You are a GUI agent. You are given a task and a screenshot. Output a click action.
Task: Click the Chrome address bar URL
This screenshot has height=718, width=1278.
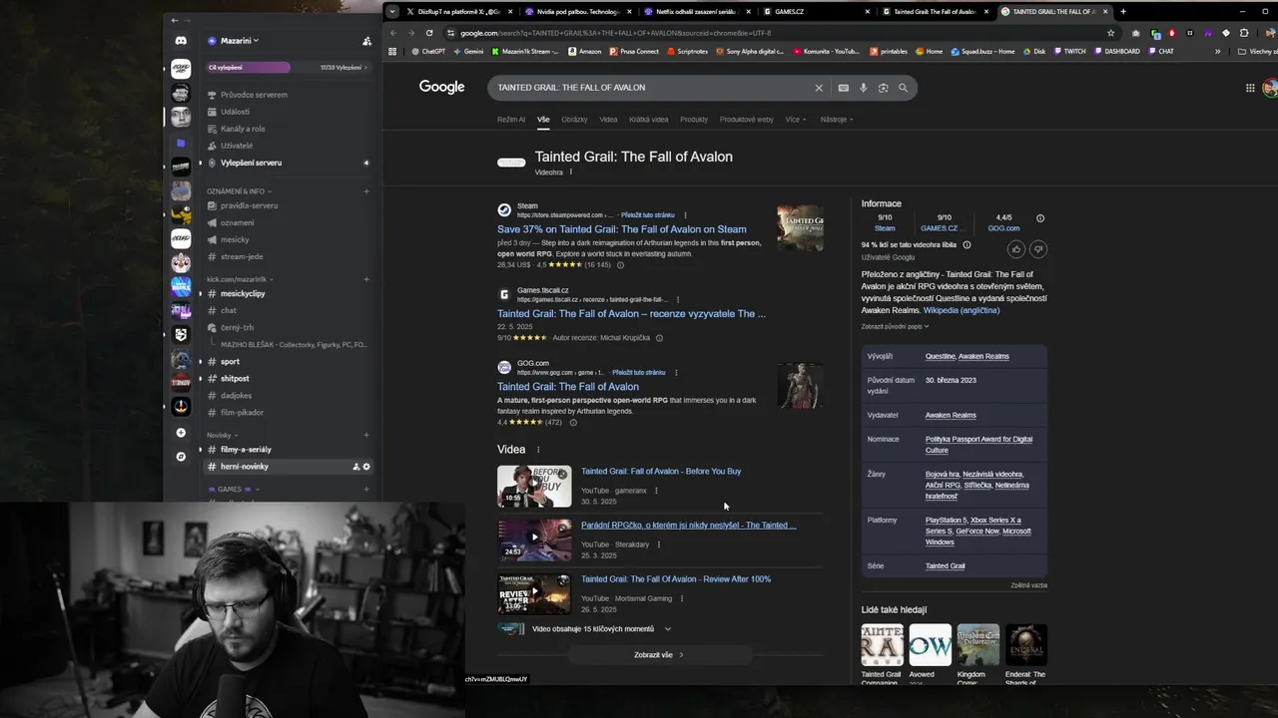(x=616, y=33)
